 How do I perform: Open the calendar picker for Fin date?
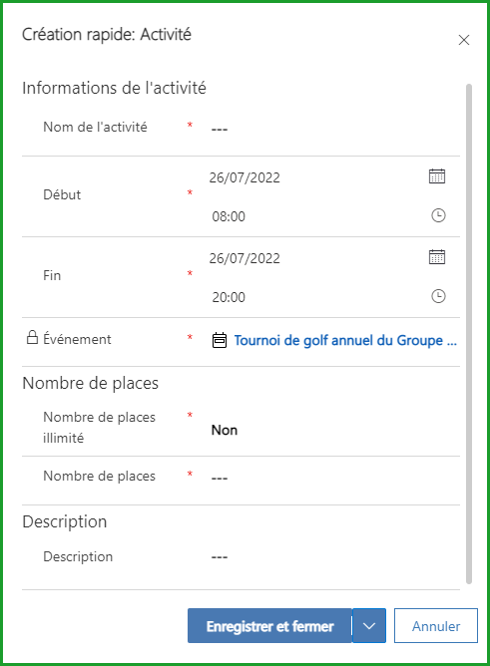click(x=437, y=257)
